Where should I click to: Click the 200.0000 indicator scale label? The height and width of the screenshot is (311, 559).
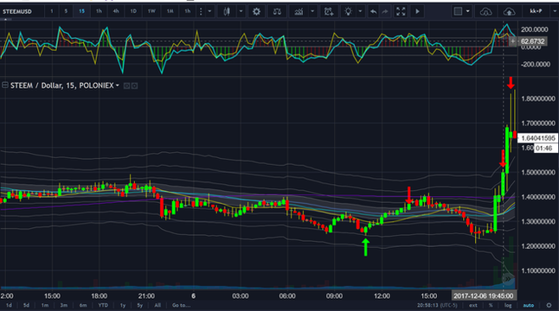(x=534, y=29)
